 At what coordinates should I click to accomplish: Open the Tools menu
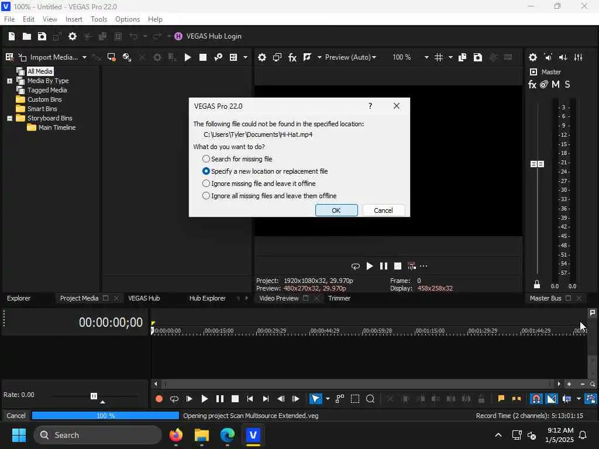99,19
